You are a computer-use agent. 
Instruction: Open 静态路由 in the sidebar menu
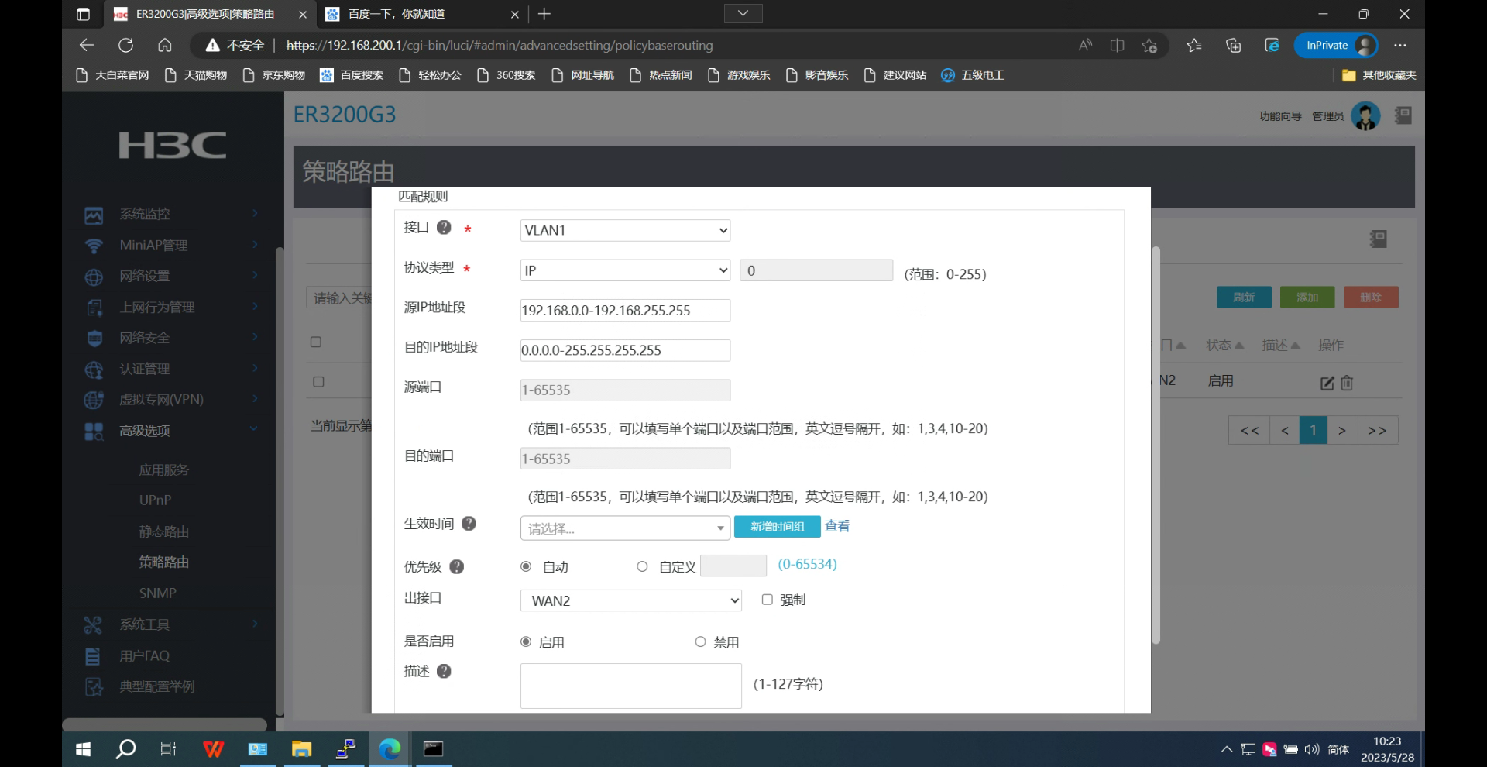[163, 531]
